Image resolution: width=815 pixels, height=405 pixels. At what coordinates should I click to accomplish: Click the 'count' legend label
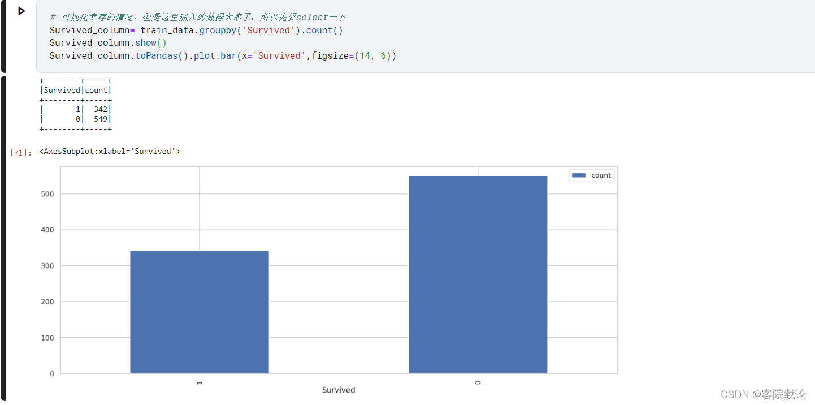click(601, 175)
